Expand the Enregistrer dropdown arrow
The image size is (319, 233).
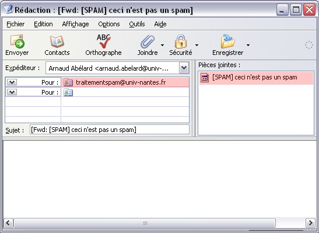[x=248, y=45]
